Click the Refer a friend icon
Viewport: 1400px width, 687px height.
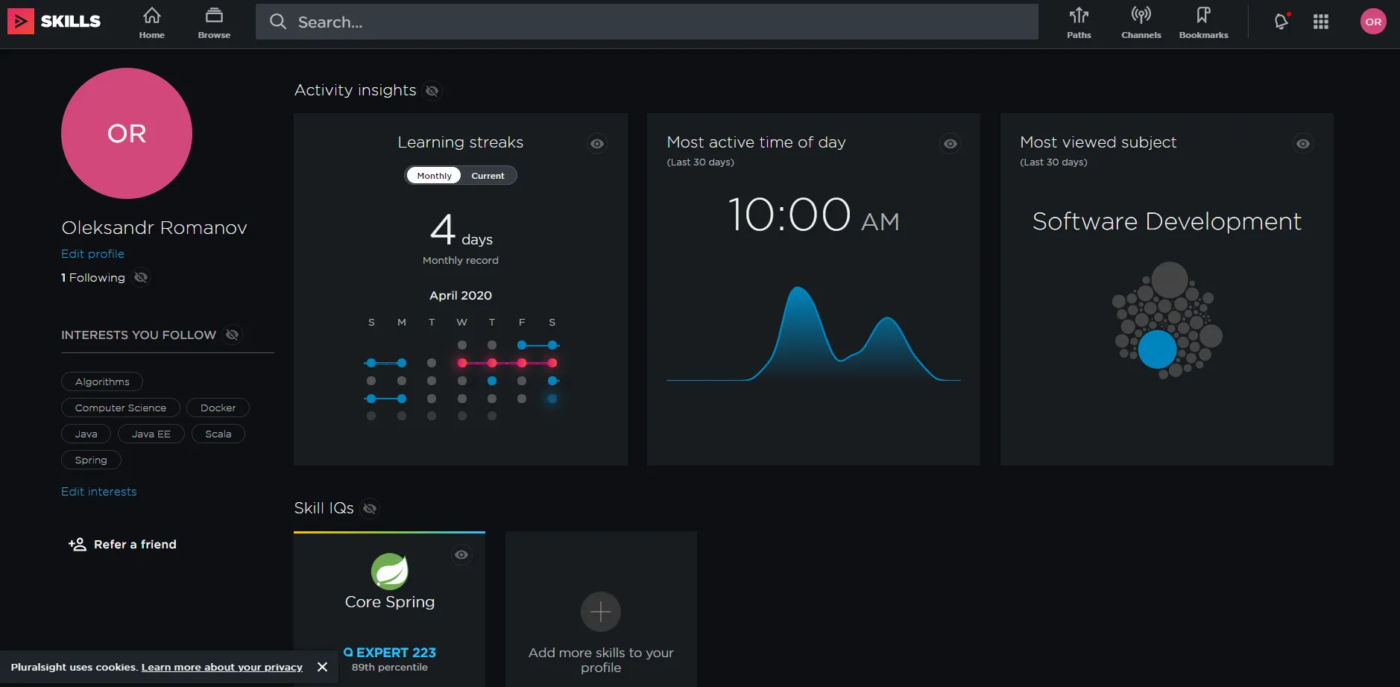pyautogui.click(x=78, y=544)
